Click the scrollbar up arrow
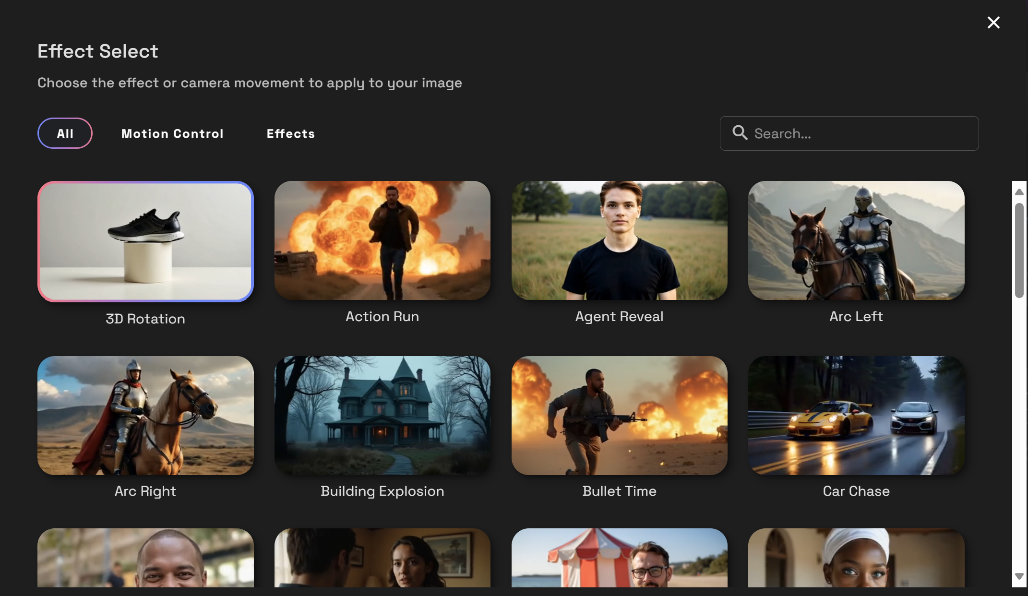This screenshot has width=1028, height=596. (1019, 192)
